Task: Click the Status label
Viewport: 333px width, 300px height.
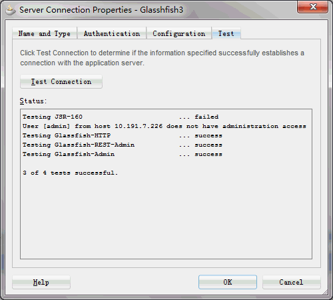Action: point(33,101)
